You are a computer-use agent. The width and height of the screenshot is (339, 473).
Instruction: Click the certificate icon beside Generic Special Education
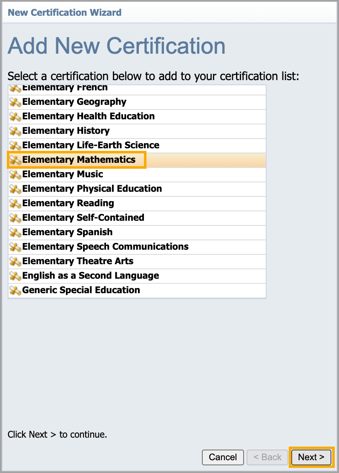15,291
